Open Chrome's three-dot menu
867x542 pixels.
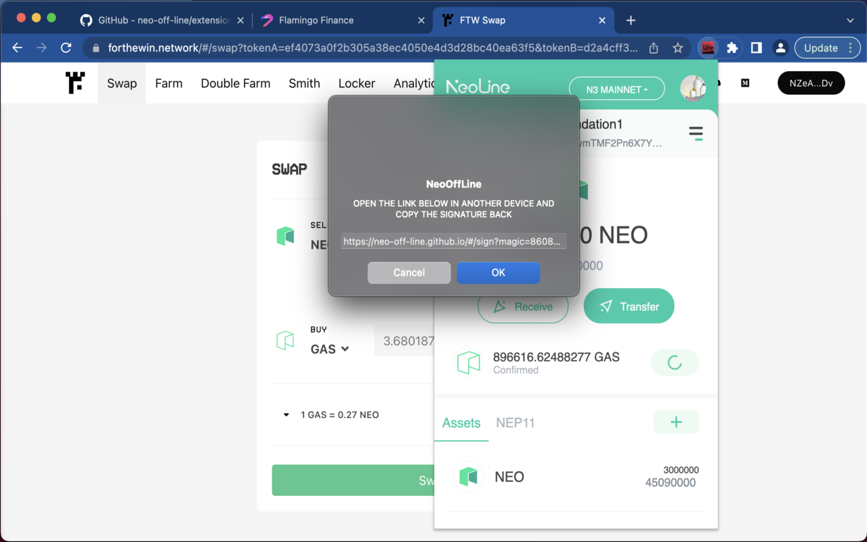coord(851,48)
